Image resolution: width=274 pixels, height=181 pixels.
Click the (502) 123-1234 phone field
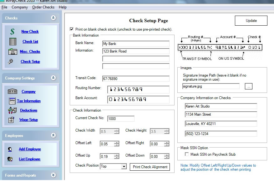(x=221, y=134)
